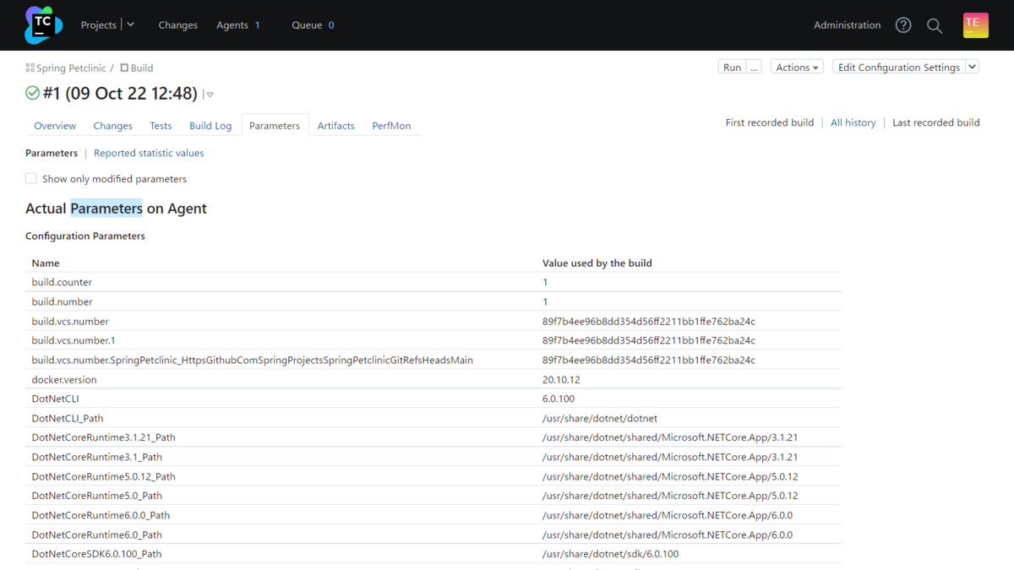1014x570 pixels.
Task: Expand the Edit Configuration Settings arrow
Action: pyautogui.click(x=972, y=68)
